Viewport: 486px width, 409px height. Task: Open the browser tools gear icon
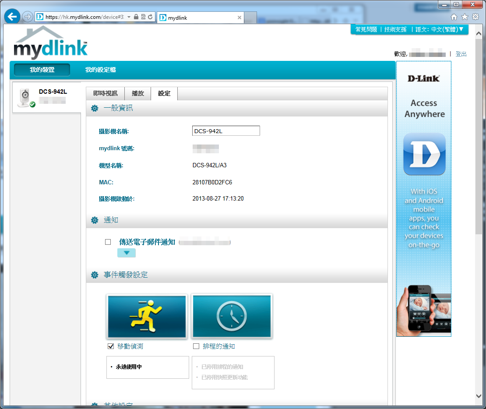coord(475,17)
